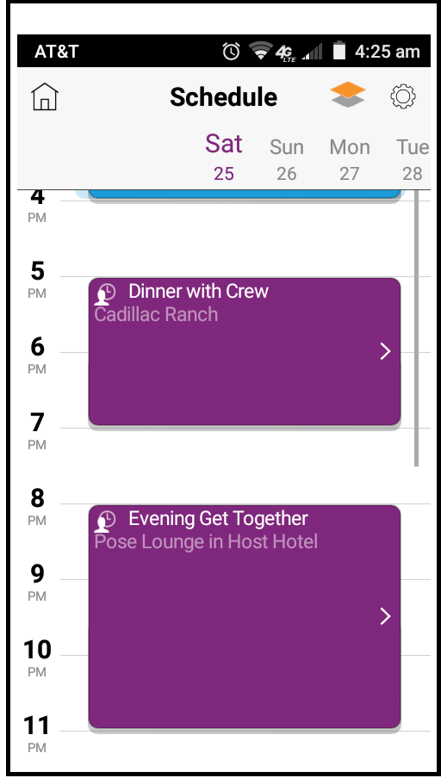
Task: Tap the orange layers icon
Action: point(348,95)
